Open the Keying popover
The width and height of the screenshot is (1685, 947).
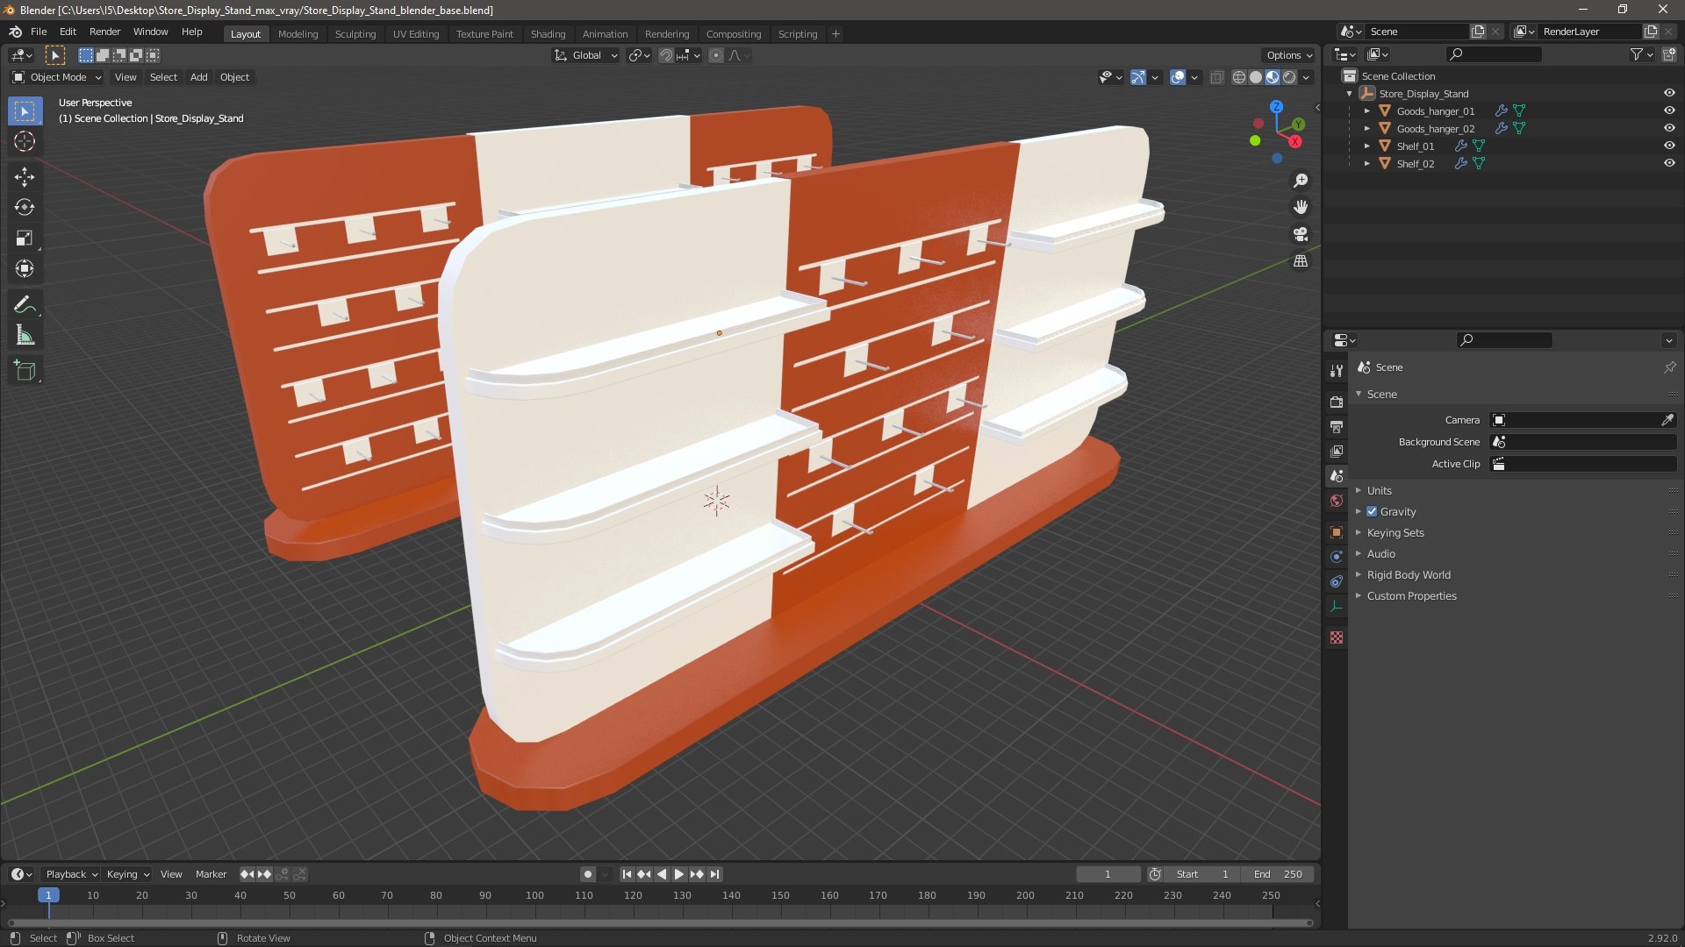coord(128,874)
